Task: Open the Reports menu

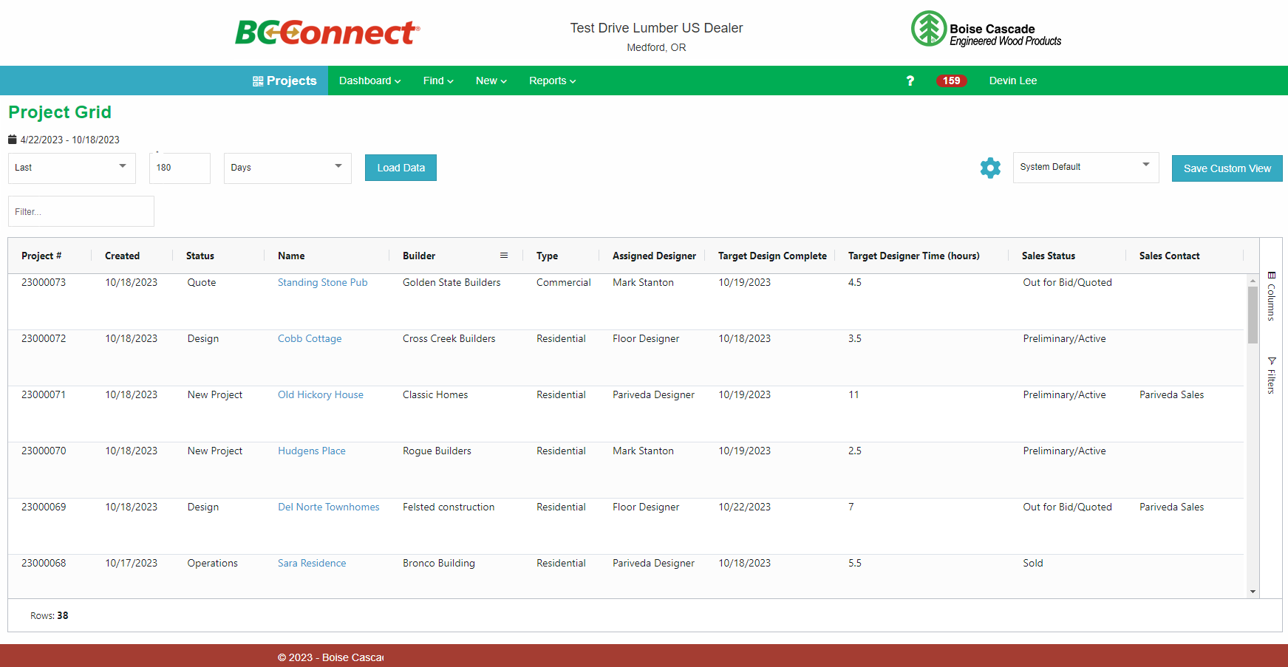Action: [552, 81]
